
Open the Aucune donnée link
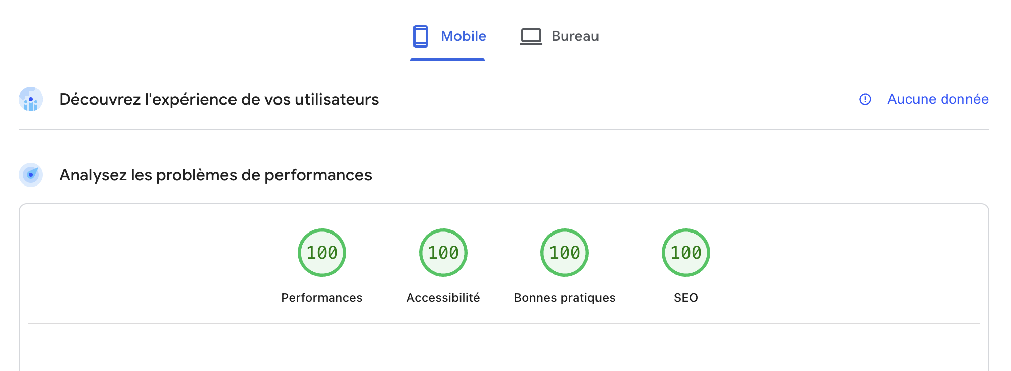click(x=937, y=99)
